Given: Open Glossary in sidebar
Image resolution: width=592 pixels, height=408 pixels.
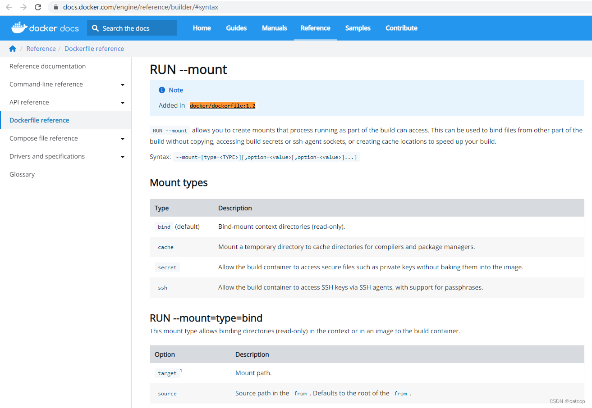Looking at the screenshot, I should point(22,174).
